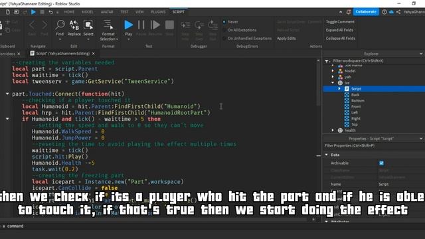This screenshot has height=239, width=425.
Task: Open the MODEL ribbon tab
Action: click(x=88, y=12)
